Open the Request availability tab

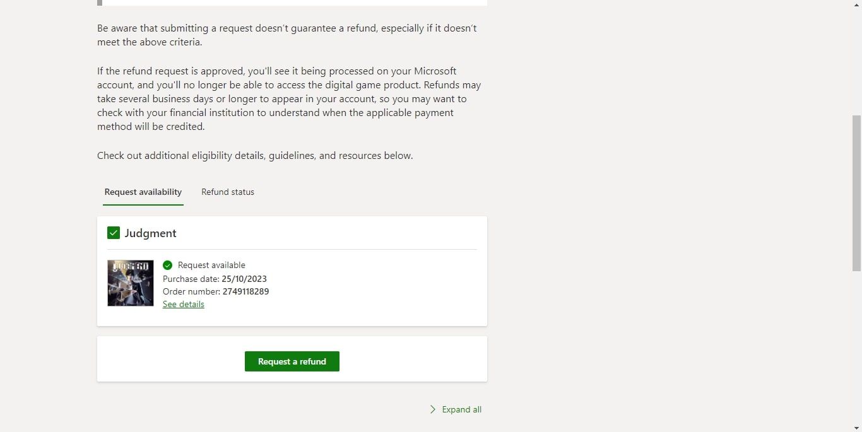click(143, 192)
